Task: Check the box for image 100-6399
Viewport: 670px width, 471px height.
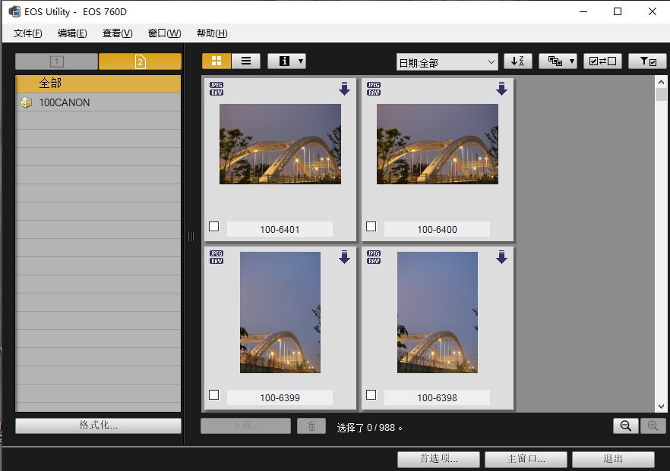Action: tap(214, 394)
